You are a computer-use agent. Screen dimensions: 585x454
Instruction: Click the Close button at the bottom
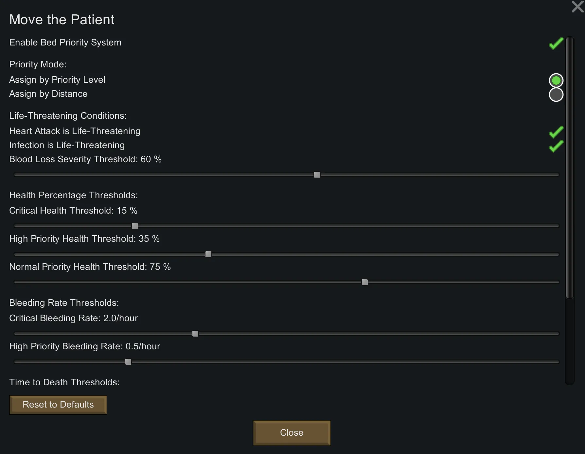coord(292,433)
